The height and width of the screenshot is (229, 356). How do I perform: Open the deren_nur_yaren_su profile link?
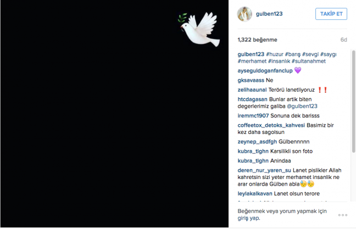264,170
